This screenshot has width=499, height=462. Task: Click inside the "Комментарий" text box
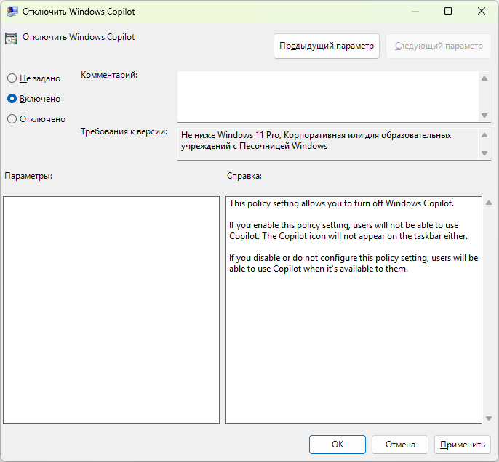pyautogui.click(x=327, y=96)
